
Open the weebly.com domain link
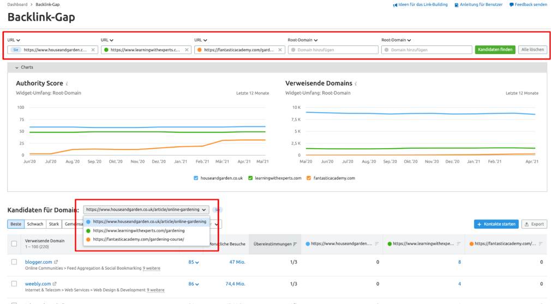(x=38, y=284)
